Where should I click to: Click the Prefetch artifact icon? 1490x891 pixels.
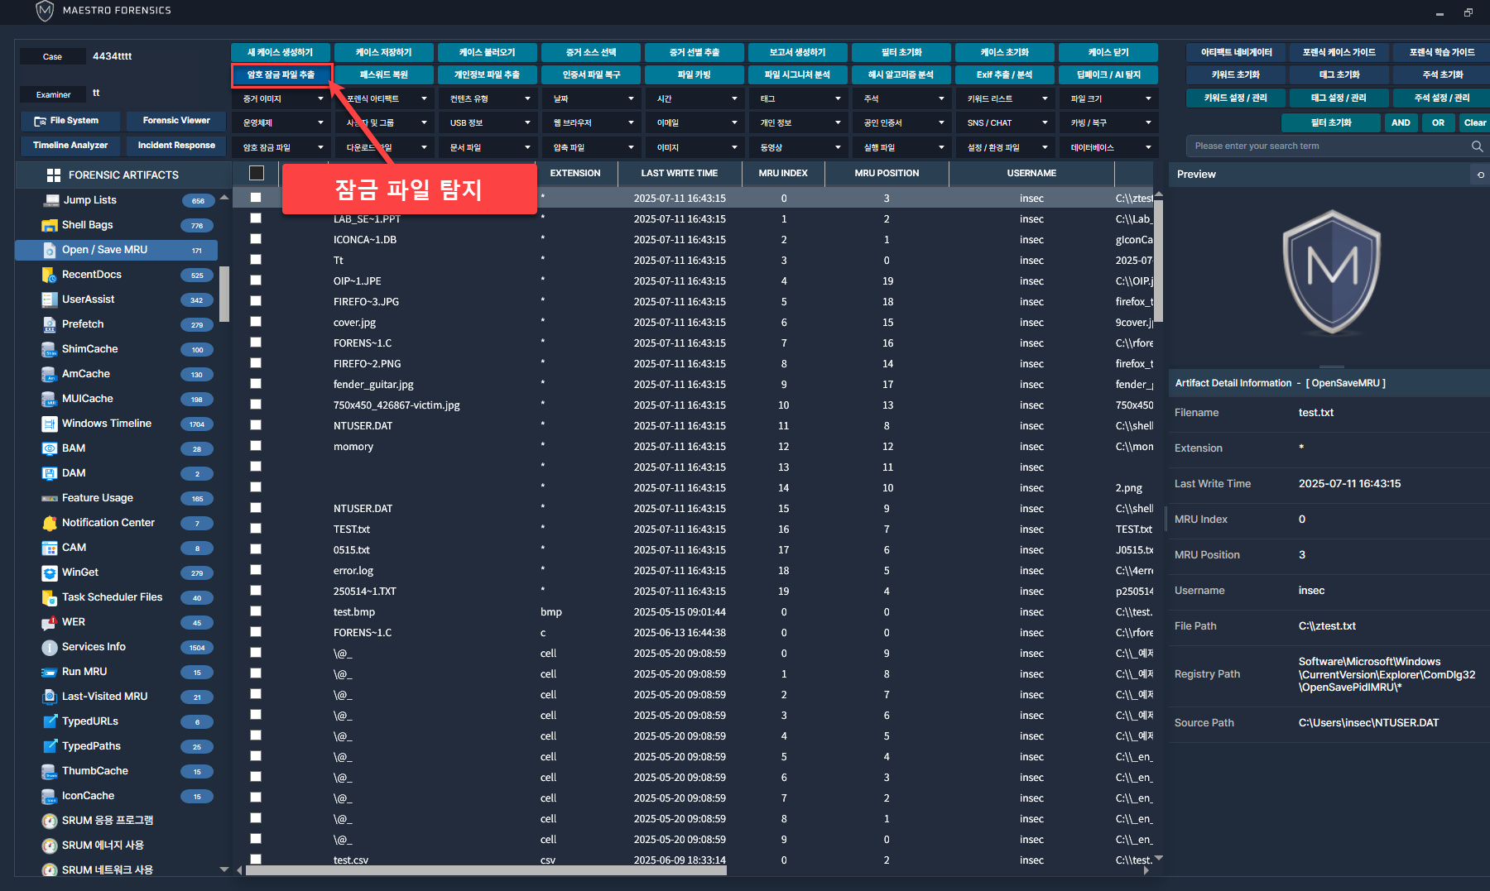tap(50, 324)
